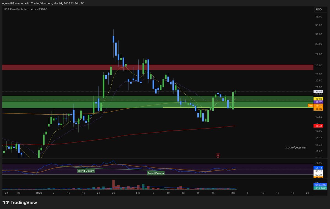
Task: Click the red earnings E marker
Action: [218, 156]
